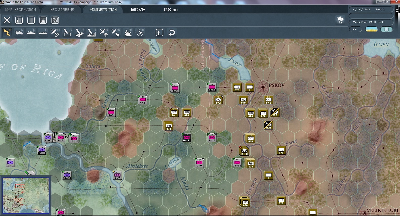Select the 8=16 unit counter

coord(212,138)
